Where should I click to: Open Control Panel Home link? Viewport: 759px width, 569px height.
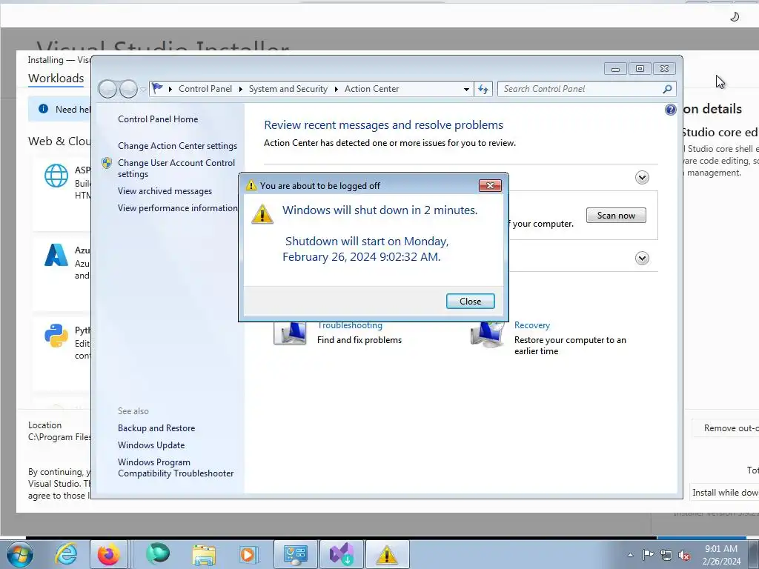(x=158, y=119)
